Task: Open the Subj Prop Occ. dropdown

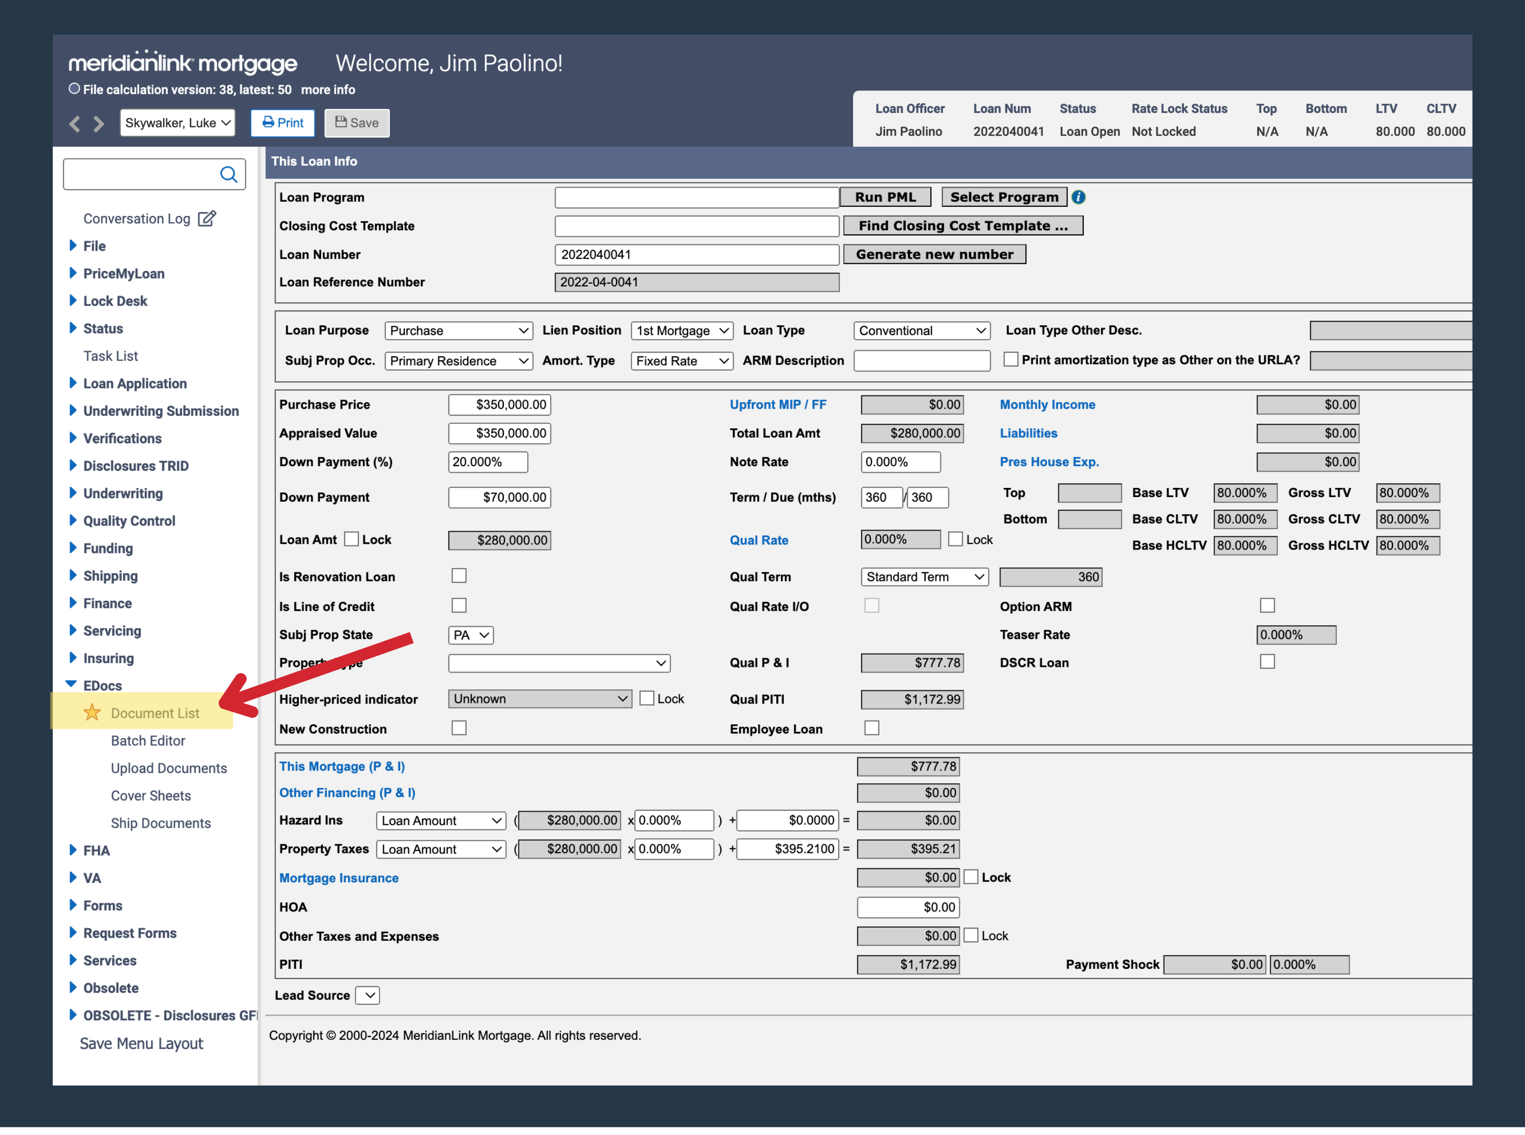Action: point(458,361)
